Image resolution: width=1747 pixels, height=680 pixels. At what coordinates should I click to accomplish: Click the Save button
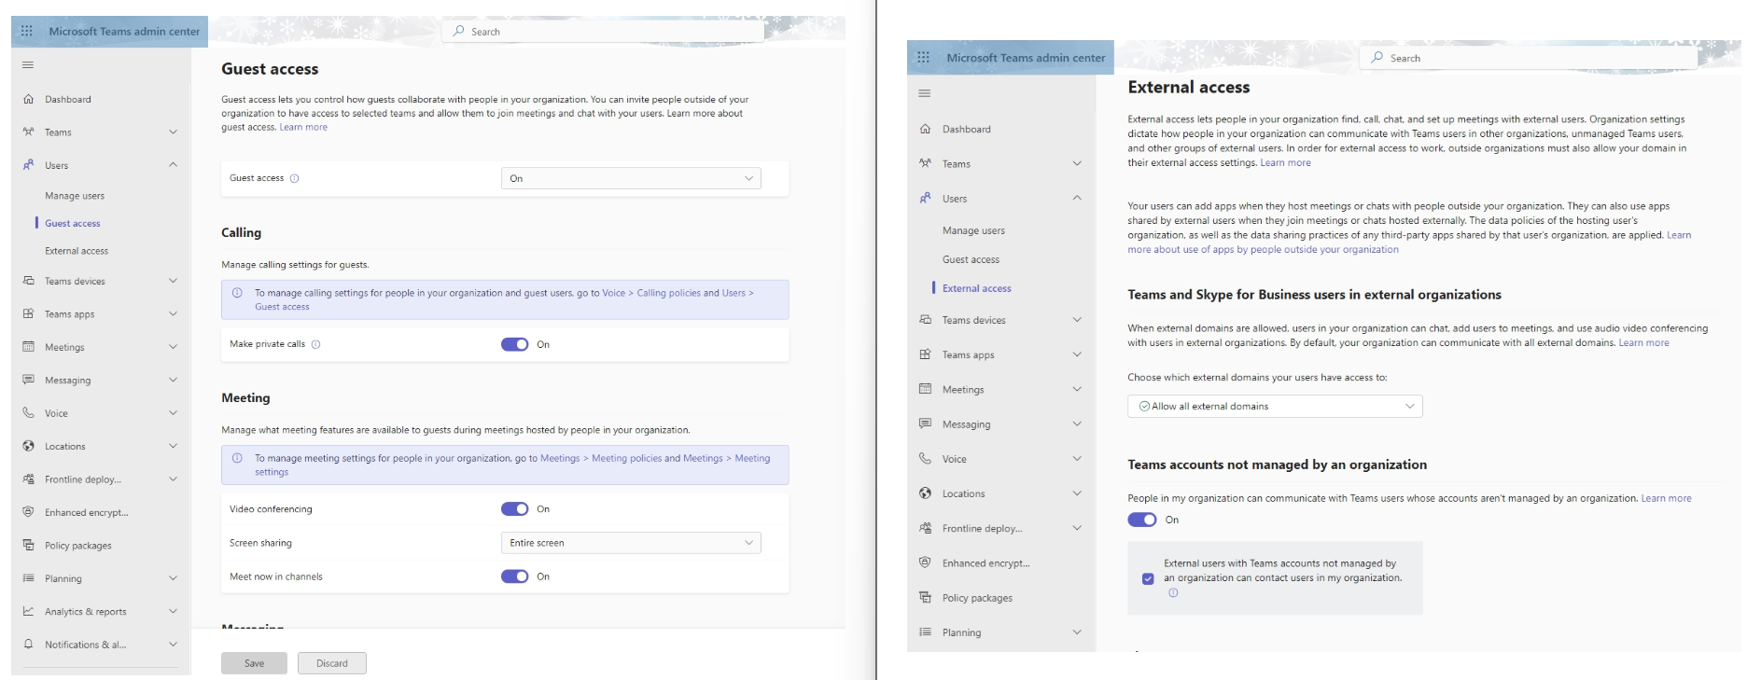tap(254, 663)
